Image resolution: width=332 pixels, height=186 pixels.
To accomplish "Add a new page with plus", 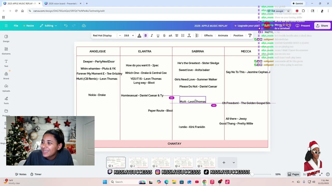I will [224, 162].
